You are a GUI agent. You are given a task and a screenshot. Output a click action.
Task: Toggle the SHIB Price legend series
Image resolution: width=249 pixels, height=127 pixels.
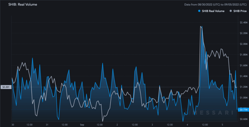238,11
